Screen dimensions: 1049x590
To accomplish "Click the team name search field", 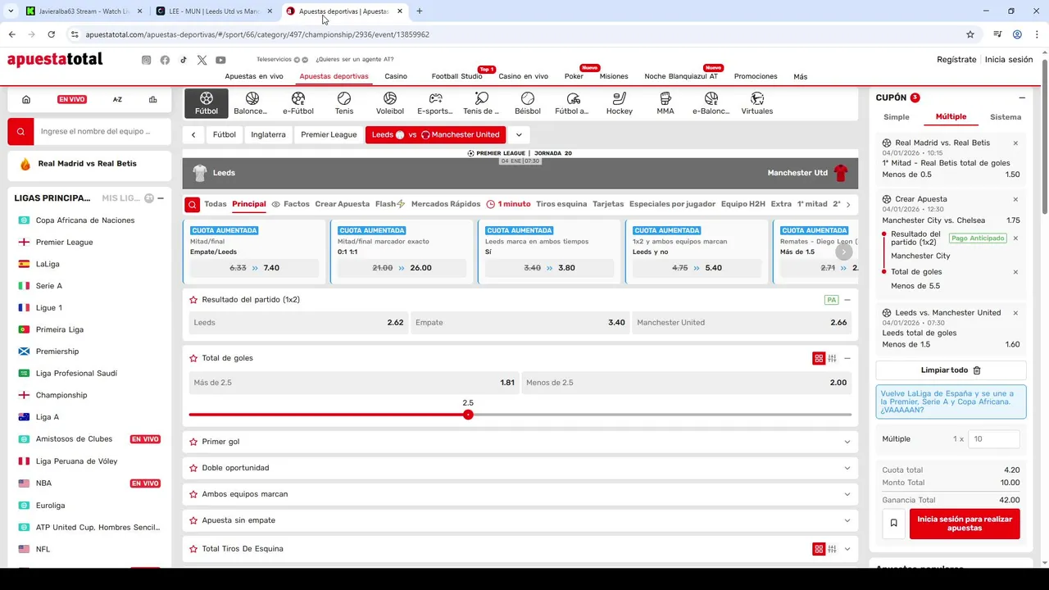I will [x=102, y=131].
